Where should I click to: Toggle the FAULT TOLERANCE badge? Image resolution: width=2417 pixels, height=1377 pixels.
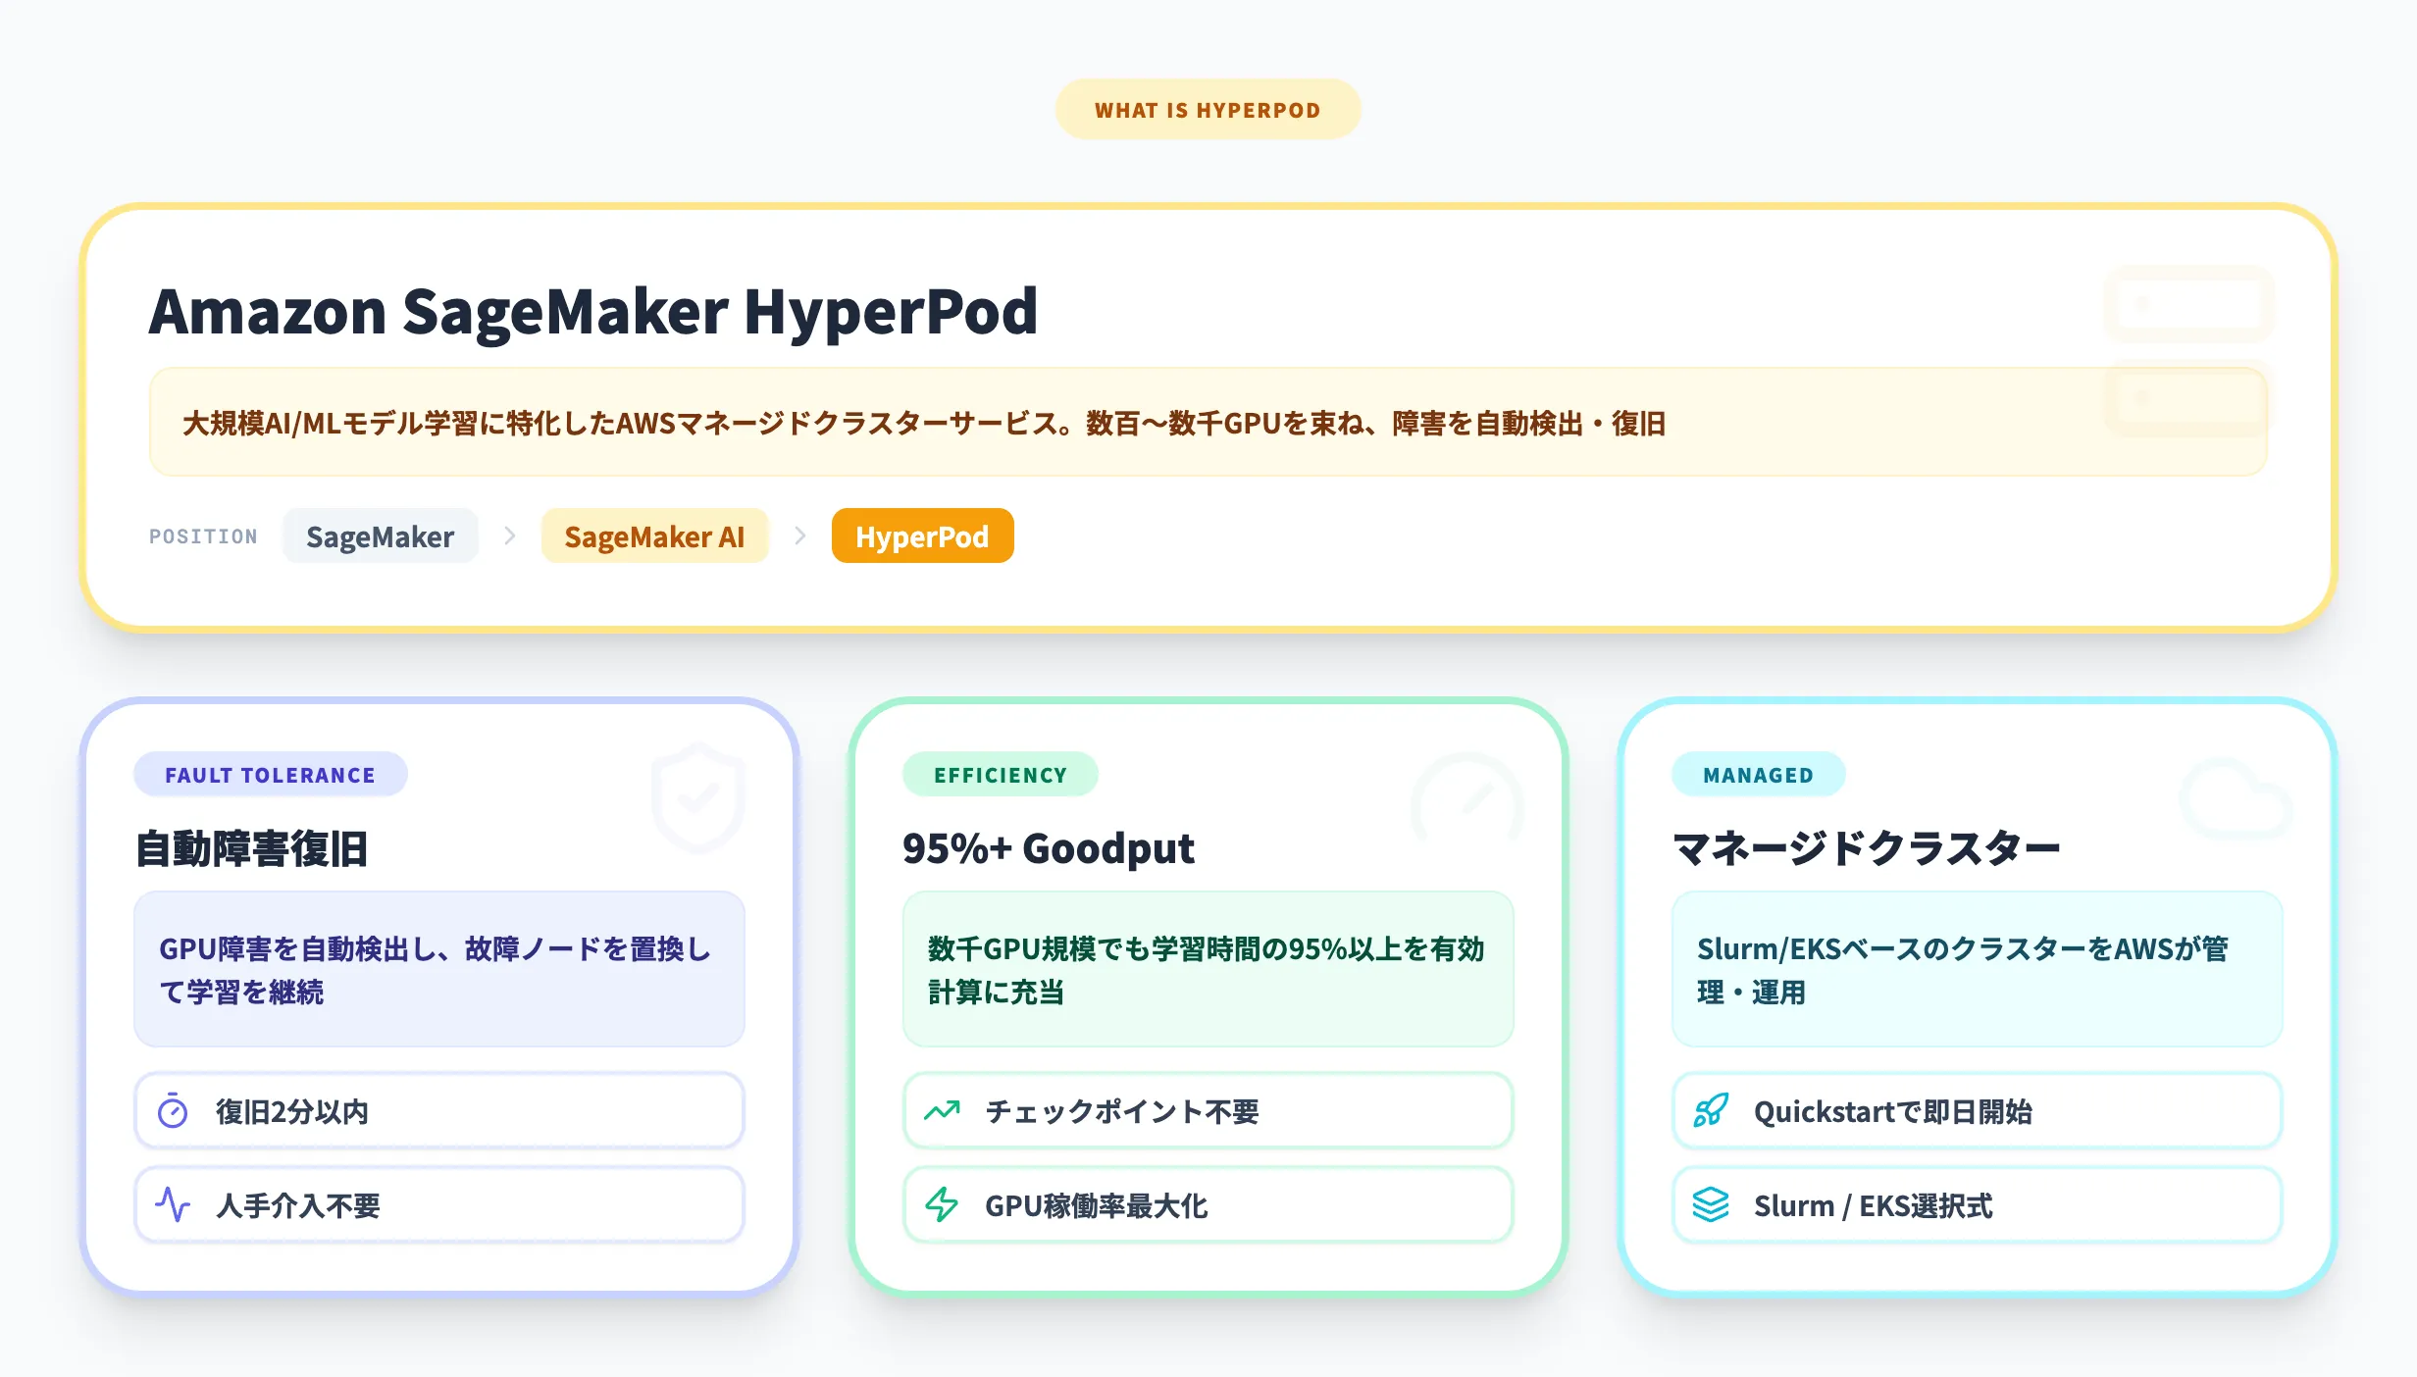tap(270, 774)
